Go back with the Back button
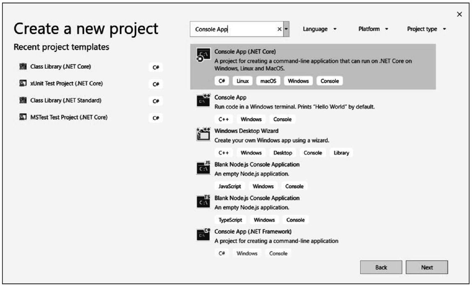 coord(381,267)
